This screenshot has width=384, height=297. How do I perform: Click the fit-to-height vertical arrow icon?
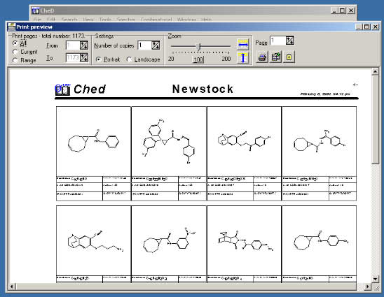pos(243,58)
